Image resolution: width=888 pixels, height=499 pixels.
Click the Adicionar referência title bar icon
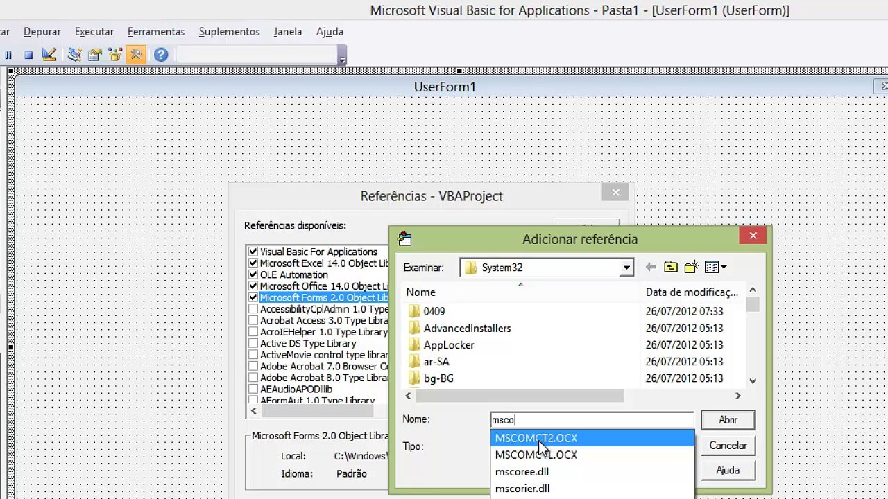[404, 239]
